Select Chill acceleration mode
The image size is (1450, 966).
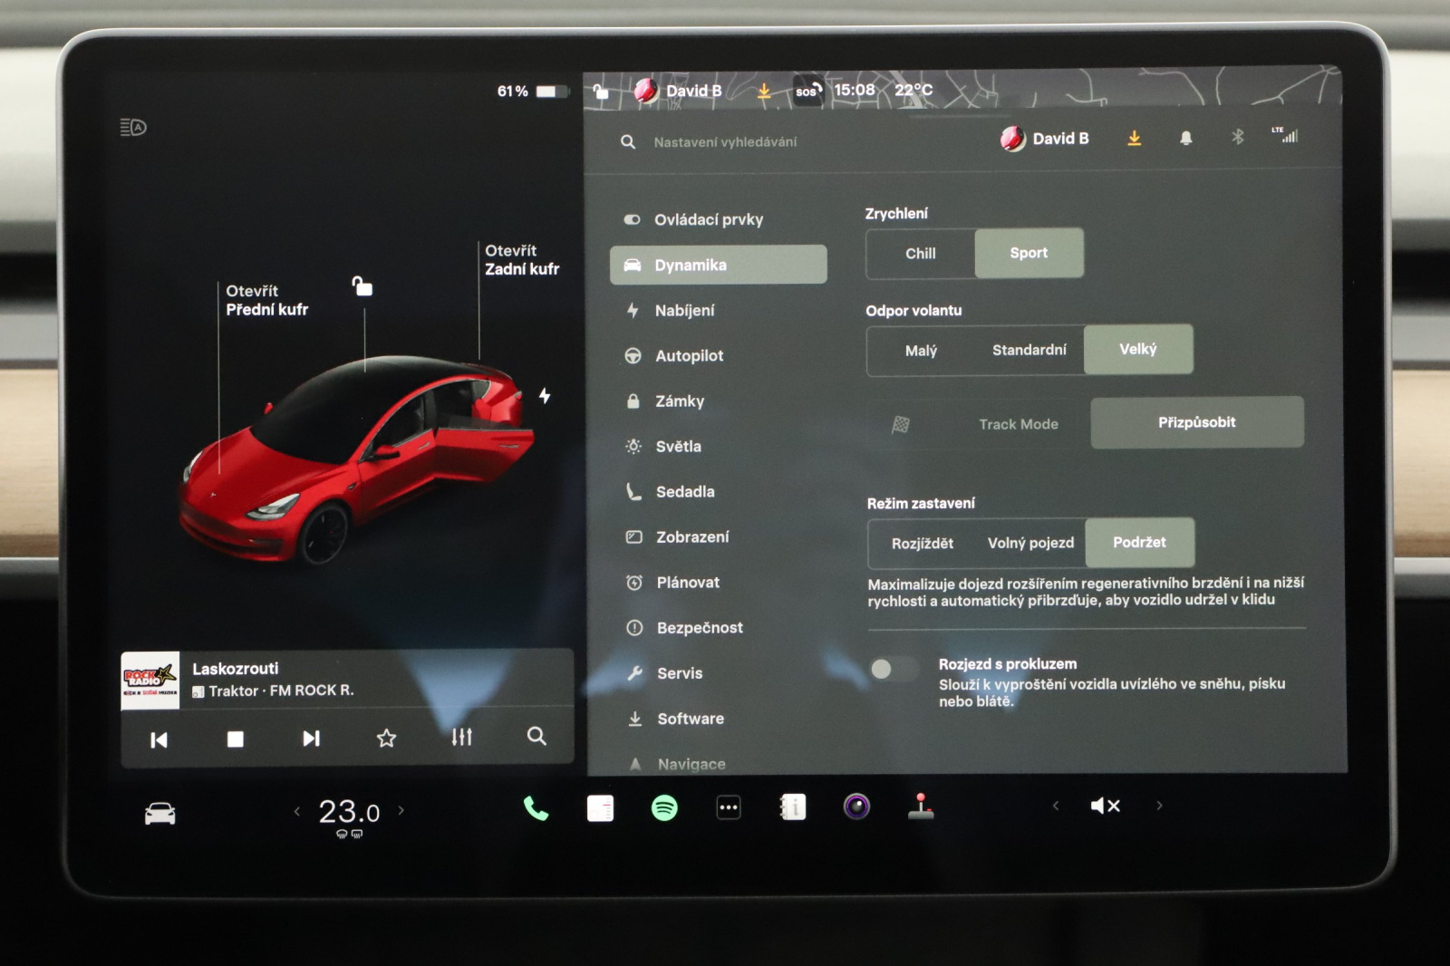pyautogui.click(x=920, y=254)
